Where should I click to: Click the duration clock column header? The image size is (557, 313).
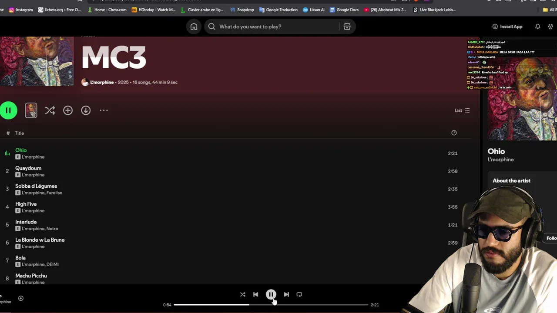454,133
